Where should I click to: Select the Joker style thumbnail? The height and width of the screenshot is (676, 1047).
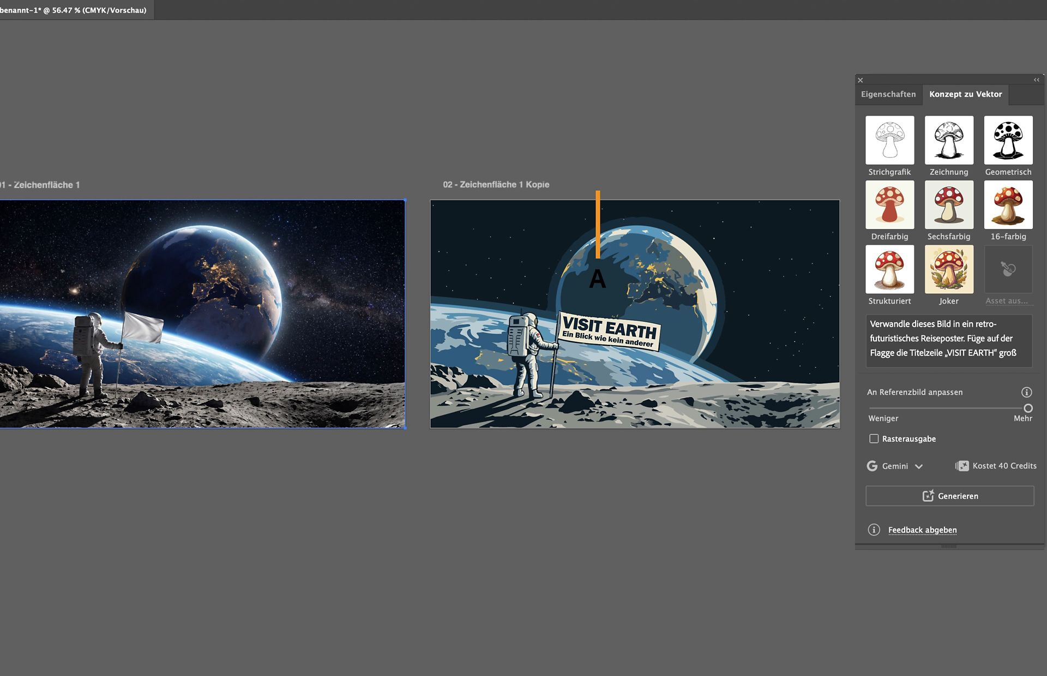[x=949, y=269]
